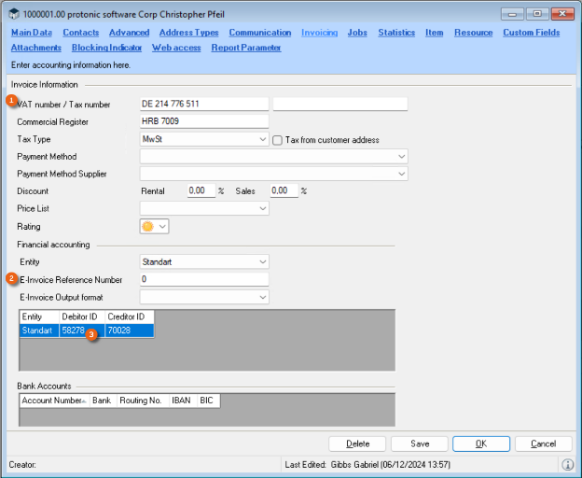
Task: Click the Cancel button
Action: click(544, 443)
